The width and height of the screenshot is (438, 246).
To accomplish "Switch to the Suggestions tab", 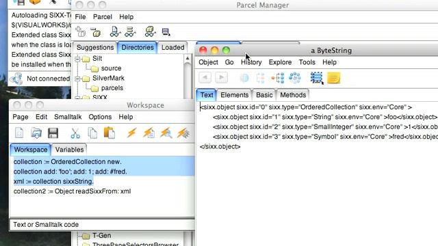I will [x=95, y=47].
